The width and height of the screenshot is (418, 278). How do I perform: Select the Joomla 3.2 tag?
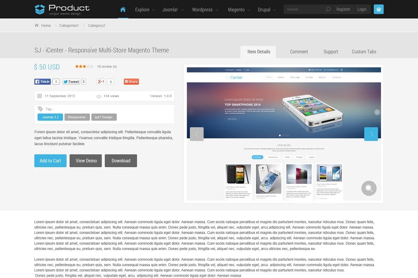point(51,117)
